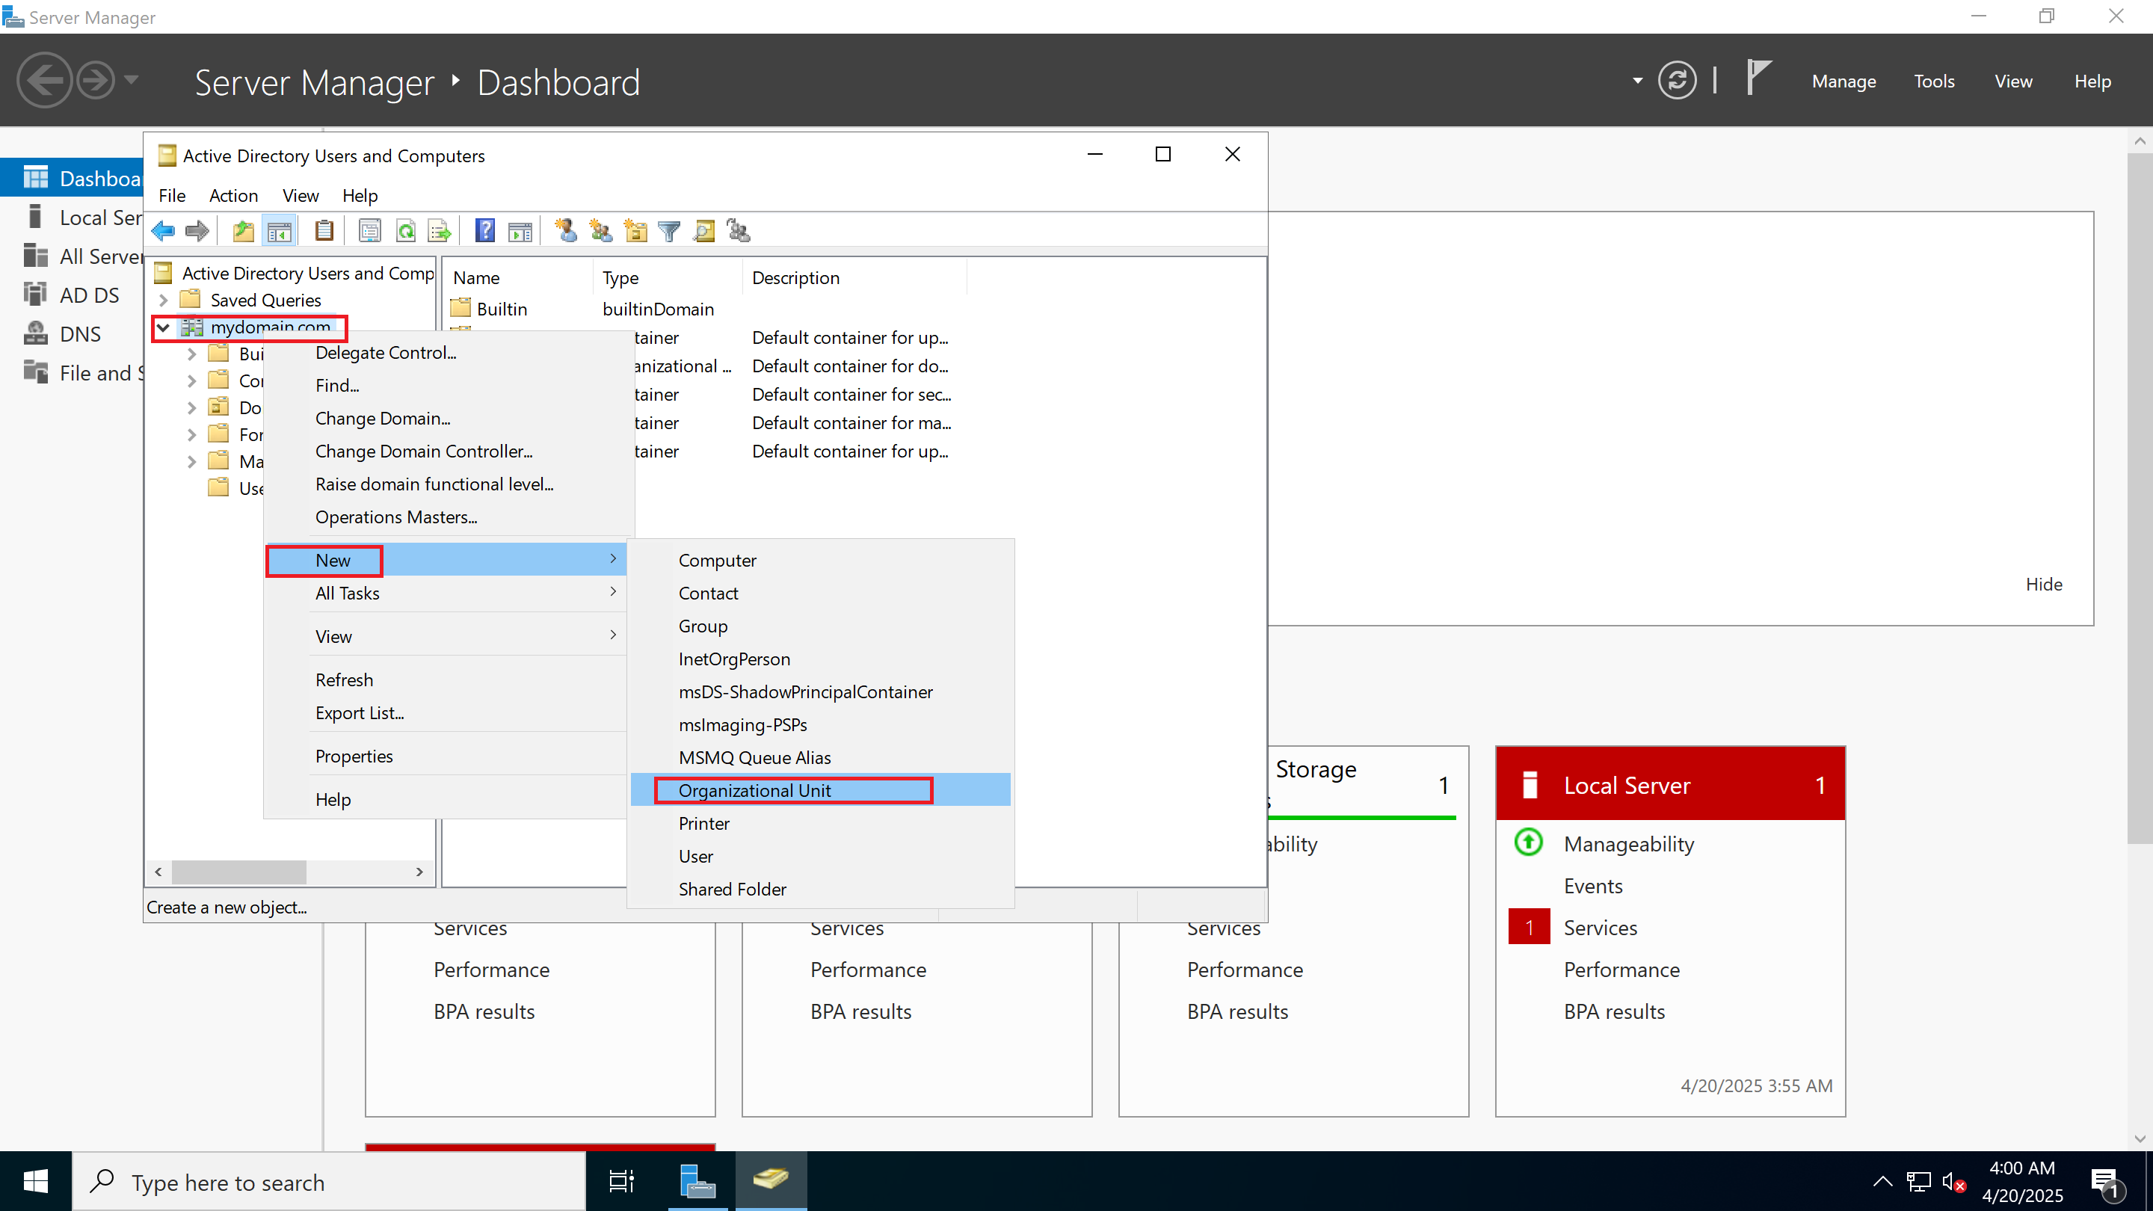
Task: Click the Notifications flag icon
Action: tap(1758, 78)
